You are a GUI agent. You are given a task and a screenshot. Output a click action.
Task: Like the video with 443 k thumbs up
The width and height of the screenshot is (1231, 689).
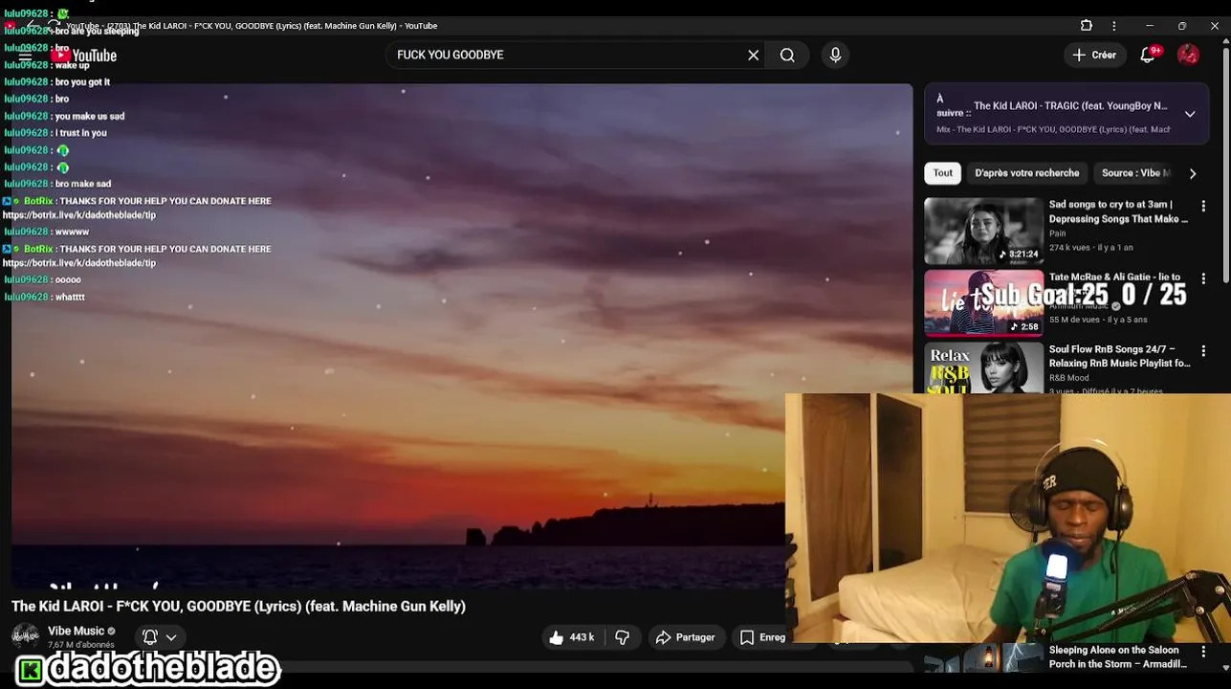tap(571, 637)
